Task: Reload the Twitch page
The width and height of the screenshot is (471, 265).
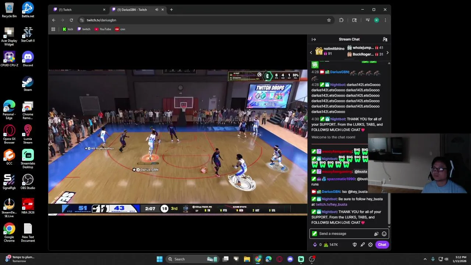Action: [71, 20]
